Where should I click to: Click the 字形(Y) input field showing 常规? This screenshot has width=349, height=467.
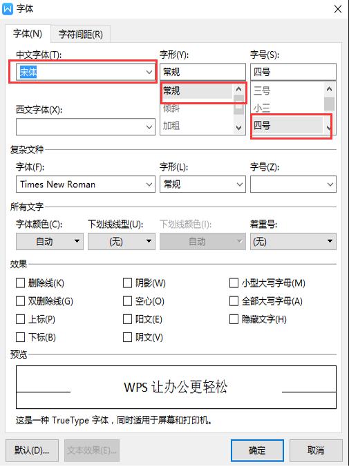point(202,72)
